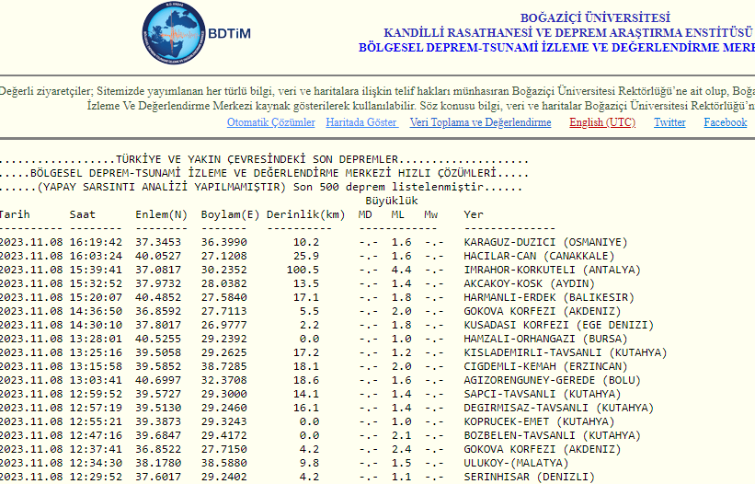Click the 14:36:50 time value
The width and height of the screenshot is (755, 484).
click(96, 311)
